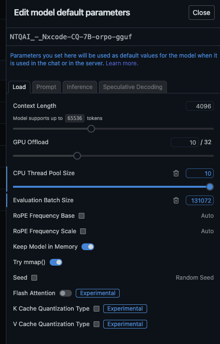220x344 pixels.
Task: Tick the Seed checkbox
Action: click(34, 278)
